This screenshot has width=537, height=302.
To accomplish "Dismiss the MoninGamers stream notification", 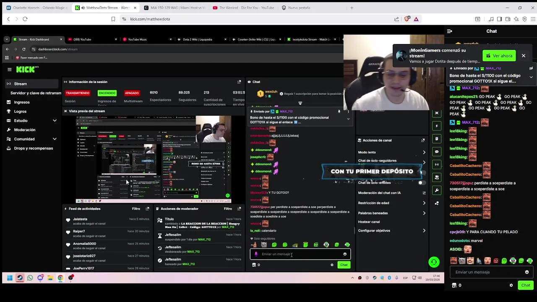I will [x=524, y=56].
